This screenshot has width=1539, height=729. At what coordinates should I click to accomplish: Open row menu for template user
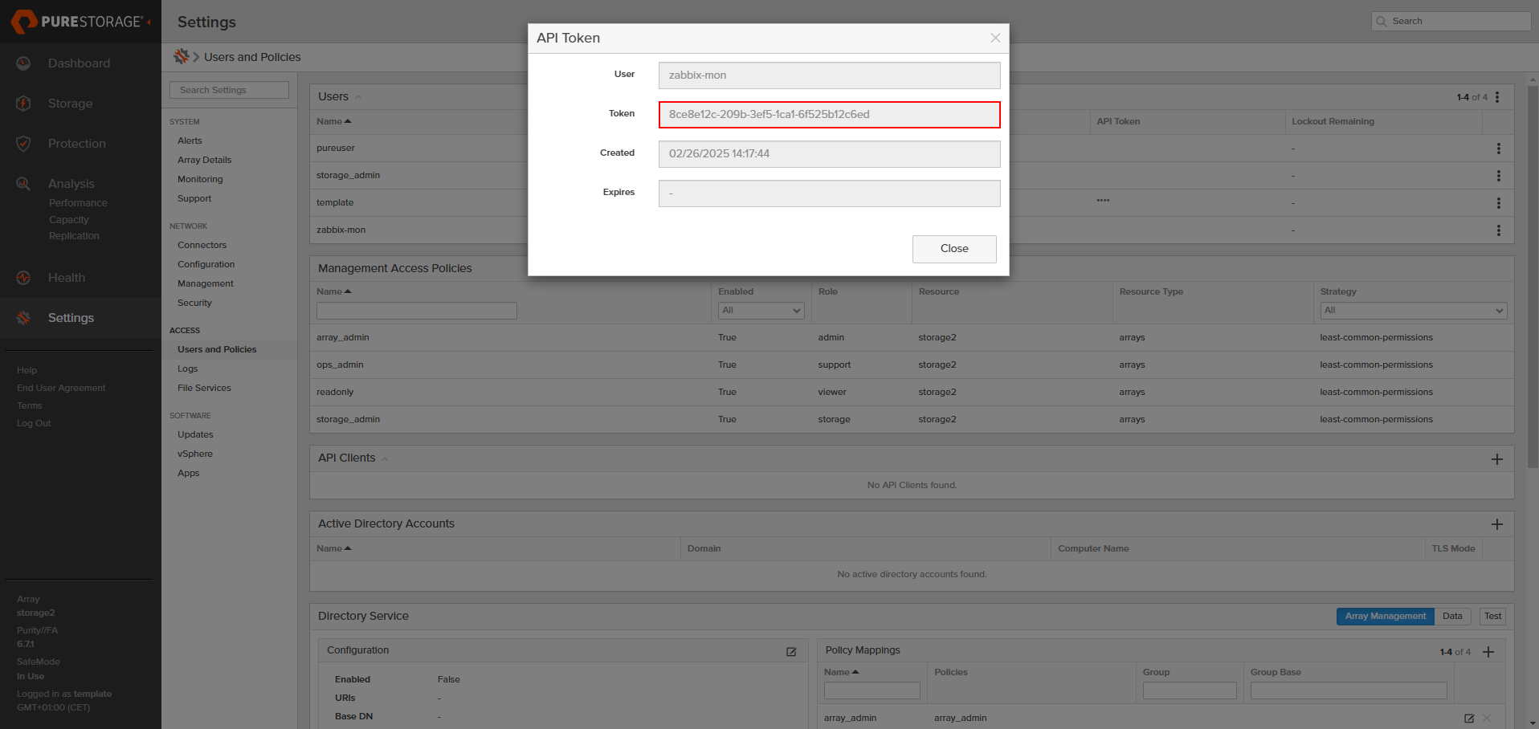tap(1499, 203)
